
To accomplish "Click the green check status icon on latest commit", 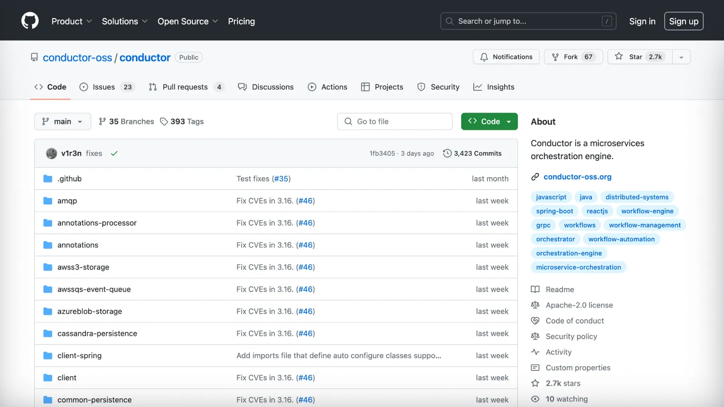I will 114,153.
